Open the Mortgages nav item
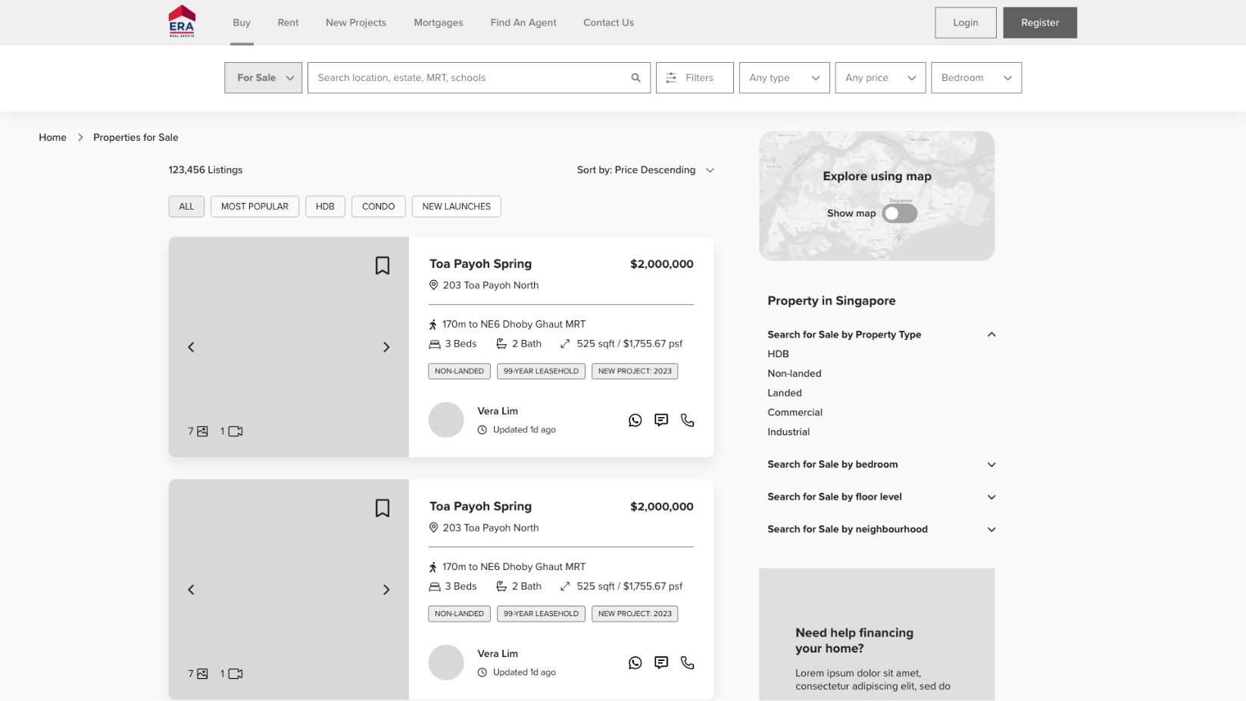Viewport: 1246px width, 701px height. 439,23
